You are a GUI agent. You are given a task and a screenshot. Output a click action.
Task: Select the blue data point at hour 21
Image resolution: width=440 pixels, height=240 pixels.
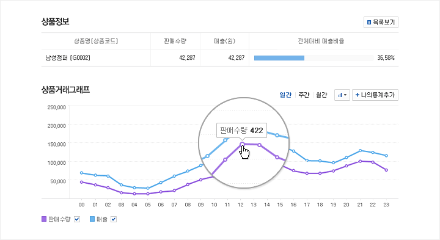[360, 151]
